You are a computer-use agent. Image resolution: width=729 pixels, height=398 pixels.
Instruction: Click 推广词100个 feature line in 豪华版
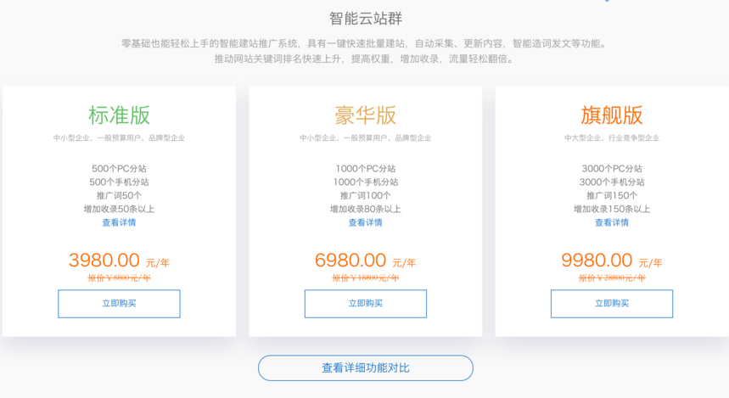click(x=366, y=195)
